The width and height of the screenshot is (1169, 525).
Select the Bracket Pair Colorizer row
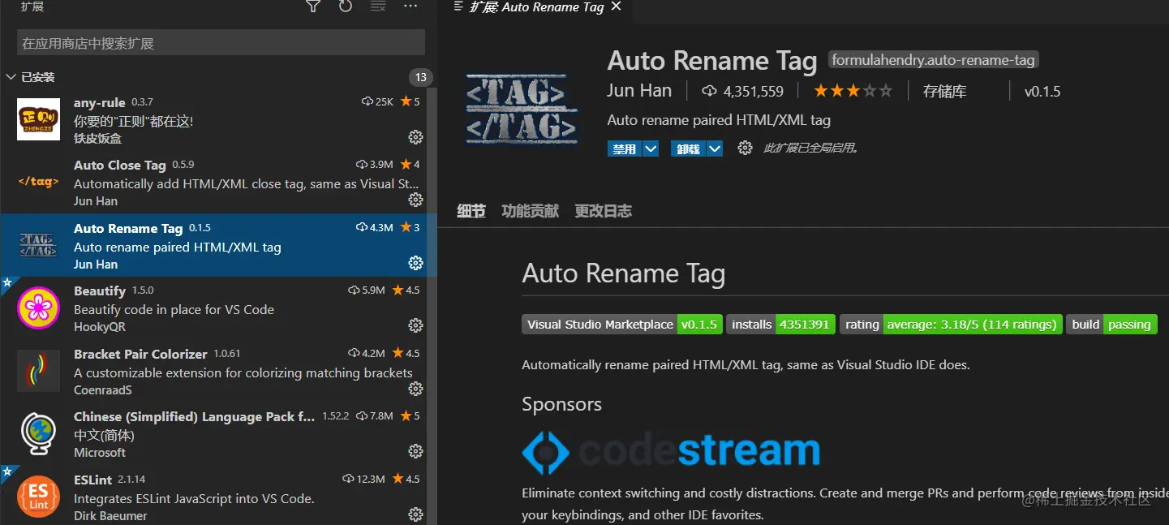click(213, 372)
